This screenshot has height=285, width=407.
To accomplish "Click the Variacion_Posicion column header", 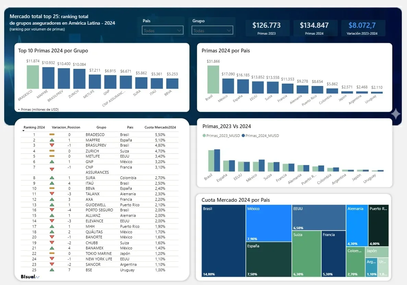I will [66, 127].
